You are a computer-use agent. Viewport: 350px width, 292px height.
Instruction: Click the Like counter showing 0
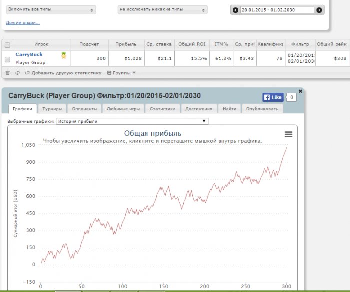pyautogui.click(x=291, y=97)
